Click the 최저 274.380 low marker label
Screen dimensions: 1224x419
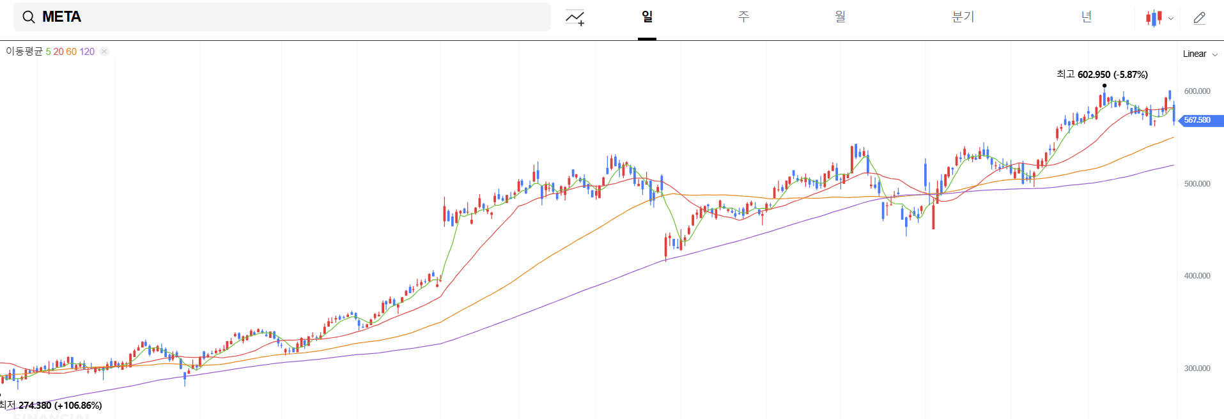point(51,405)
